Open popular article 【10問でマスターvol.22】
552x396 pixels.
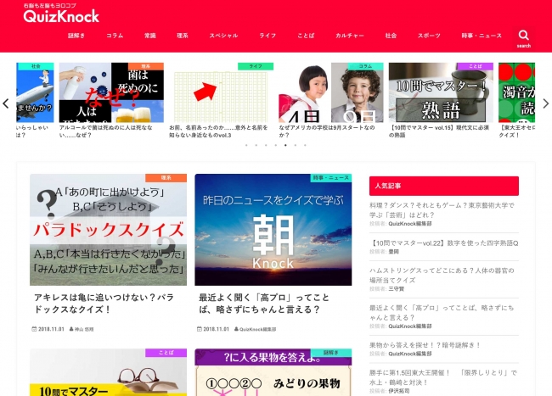pyautogui.click(x=444, y=243)
